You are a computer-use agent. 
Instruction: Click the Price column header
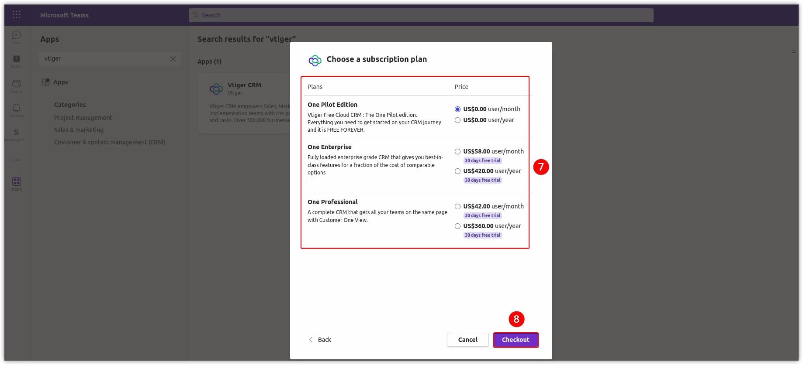click(x=461, y=87)
